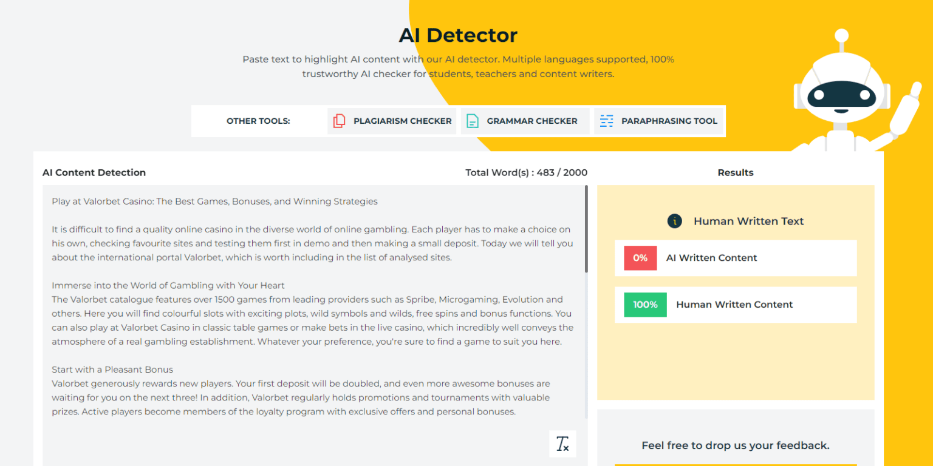Click the Plagiarism Checker document icon
Image resolution: width=933 pixels, height=466 pixels.
click(x=339, y=121)
